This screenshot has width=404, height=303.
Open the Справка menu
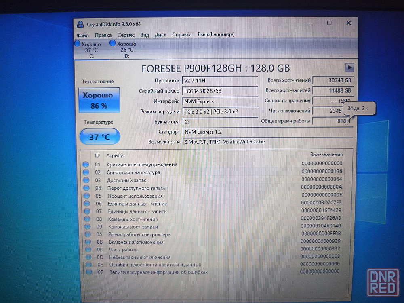click(182, 34)
